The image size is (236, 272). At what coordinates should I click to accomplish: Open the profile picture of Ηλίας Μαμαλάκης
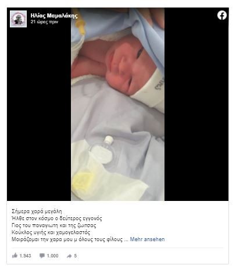pyautogui.click(x=18, y=19)
